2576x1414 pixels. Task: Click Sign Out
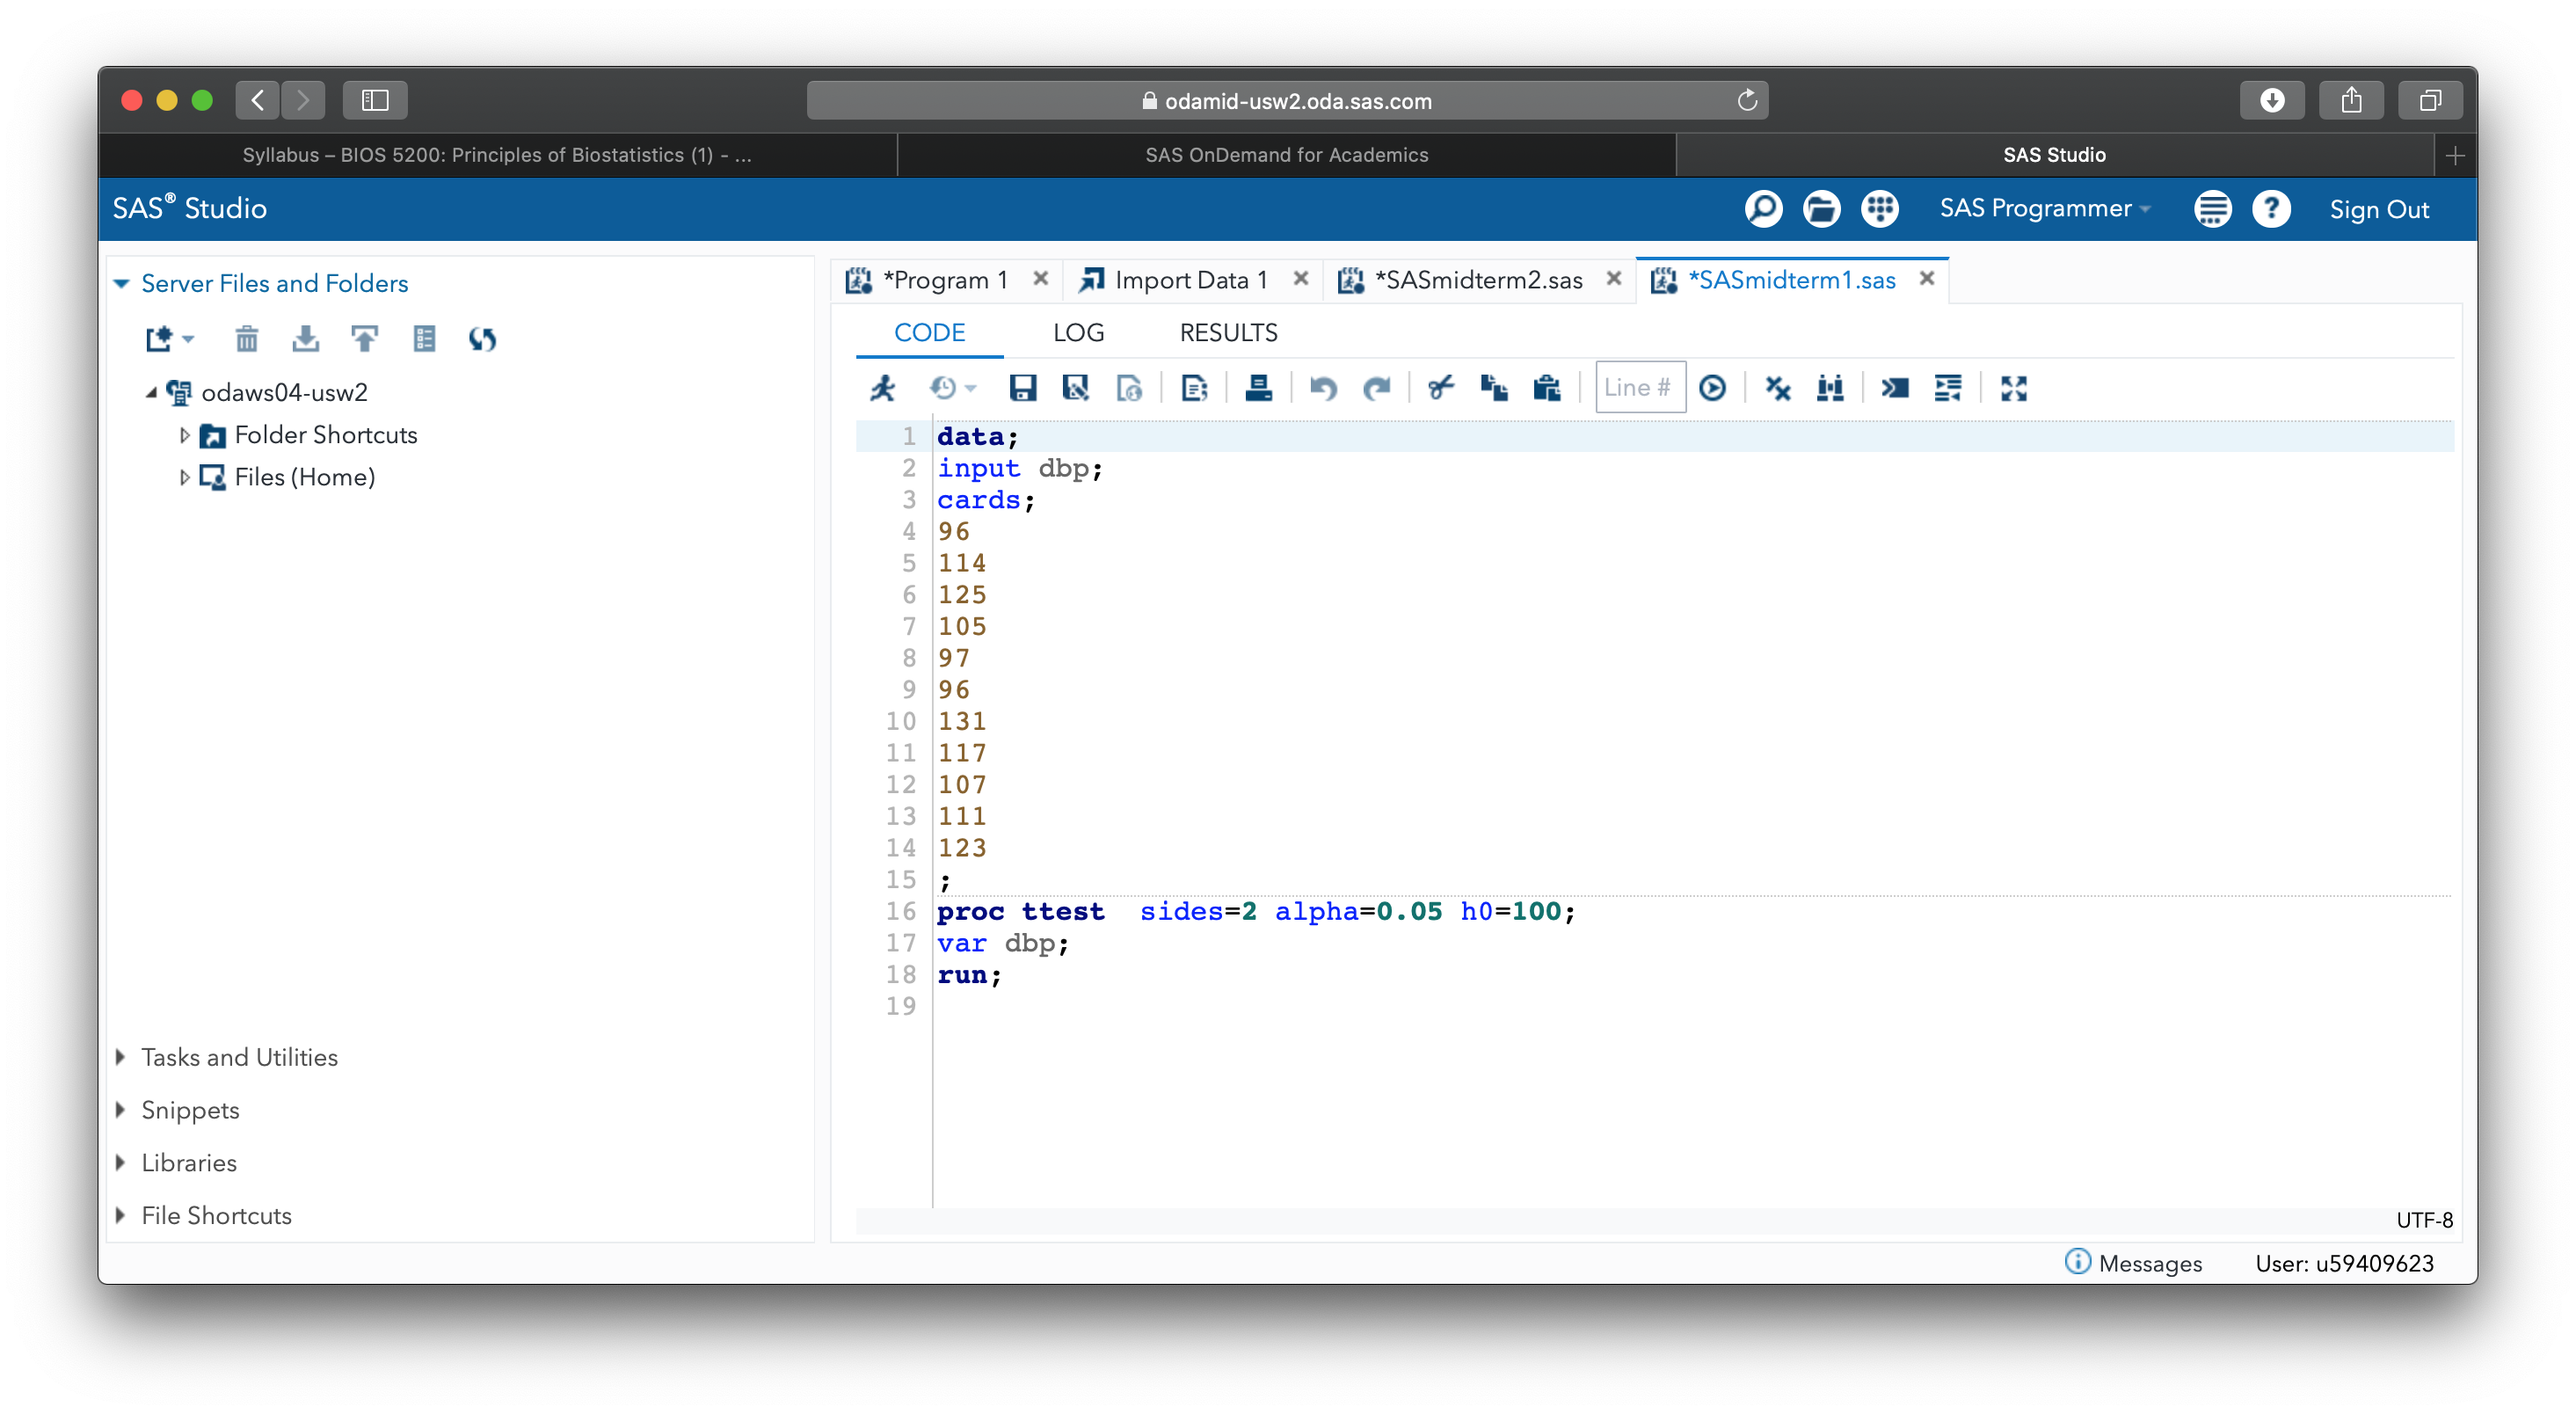coord(2378,209)
